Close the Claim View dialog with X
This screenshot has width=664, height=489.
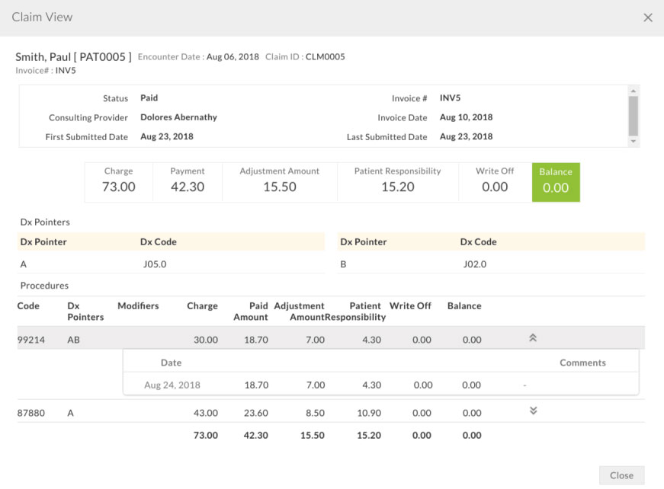(647, 18)
